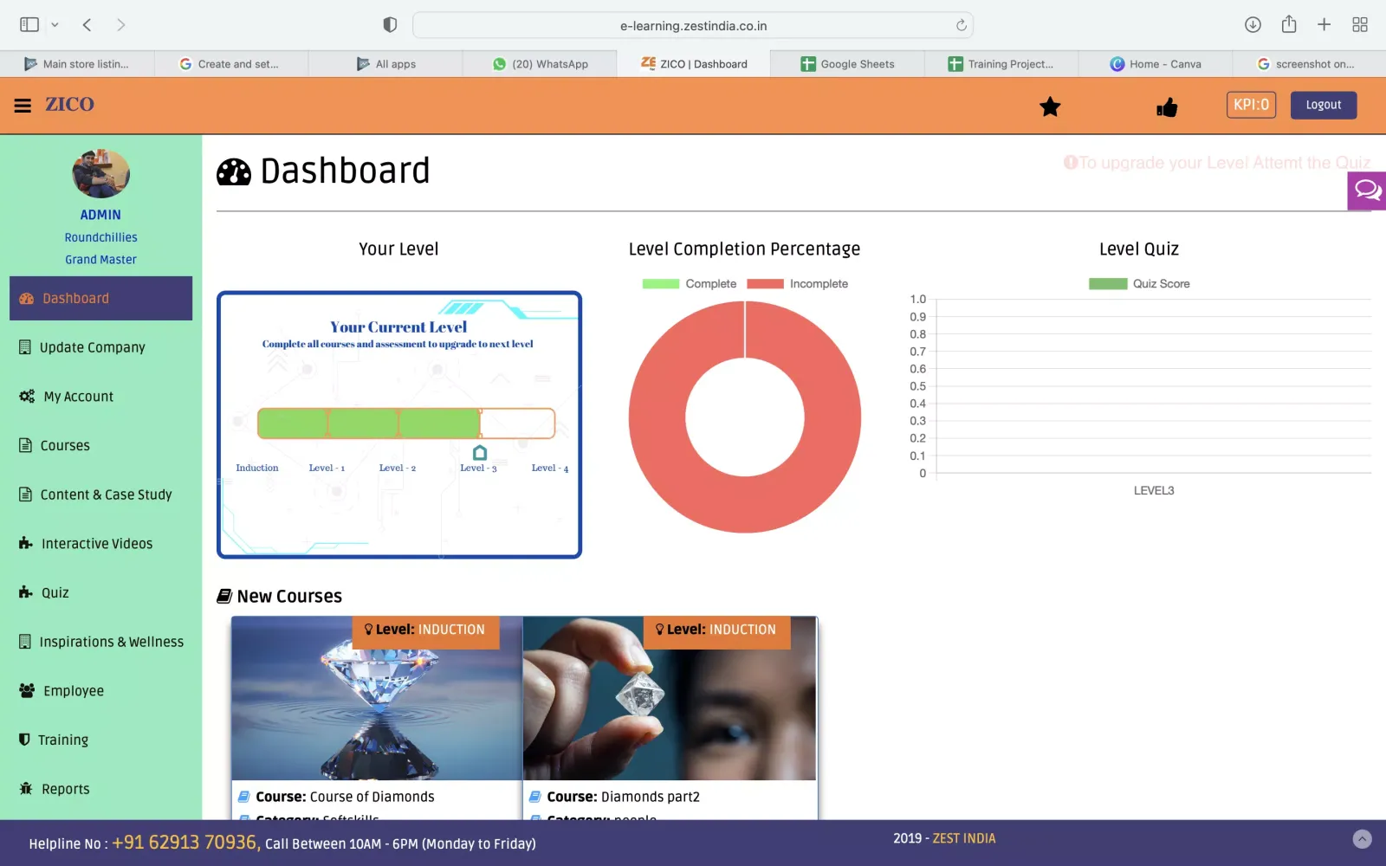
Task: Collapse the sidebar using the hamburger icon
Action: pyautogui.click(x=22, y=105)
